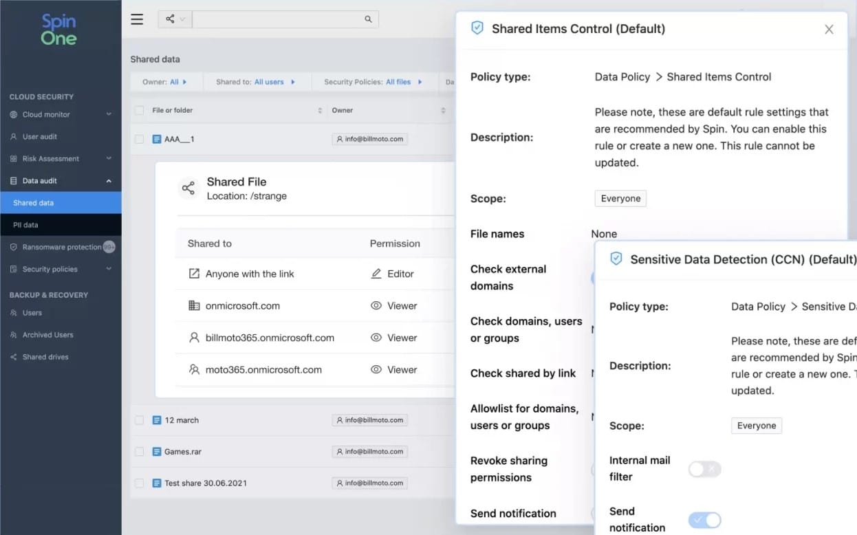Open the Test share 30.06.2021 entry
The width and height of the screenshot is (857, 535).
[206, 483]
